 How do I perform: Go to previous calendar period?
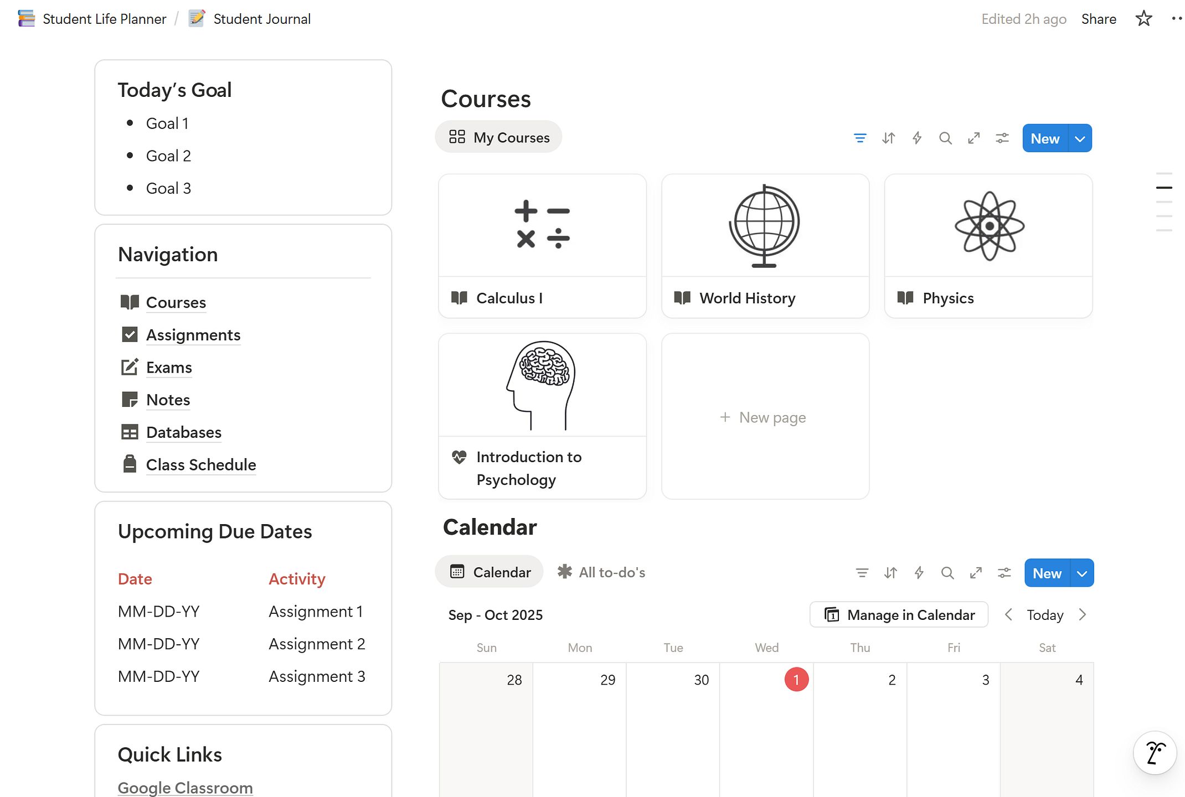[x=1008, y=615]
